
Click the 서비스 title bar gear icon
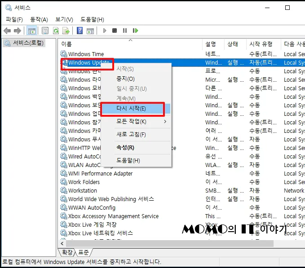pos(9,8)
